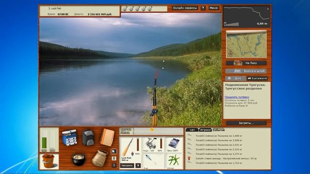
Task: Click the money amount 2 316 661 969 руб.
Action: [100, 14]
